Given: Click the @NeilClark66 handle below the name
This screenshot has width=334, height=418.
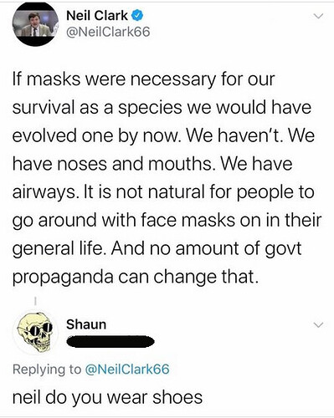Looking at the screenshot, I should coord(108,32).
